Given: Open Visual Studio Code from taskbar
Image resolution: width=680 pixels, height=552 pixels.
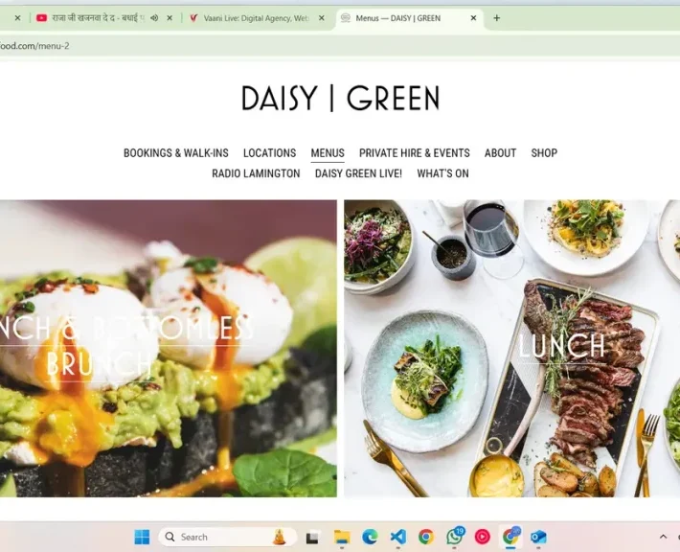Looking at the screenshot, I should 398,538.
